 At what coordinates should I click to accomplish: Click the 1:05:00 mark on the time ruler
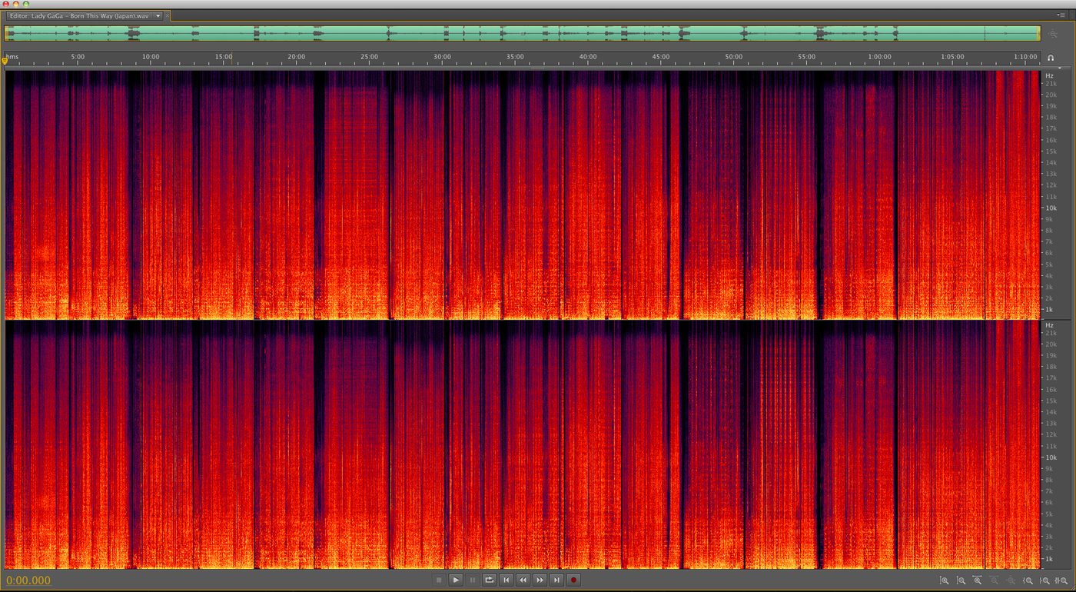(x=952, y=57)
